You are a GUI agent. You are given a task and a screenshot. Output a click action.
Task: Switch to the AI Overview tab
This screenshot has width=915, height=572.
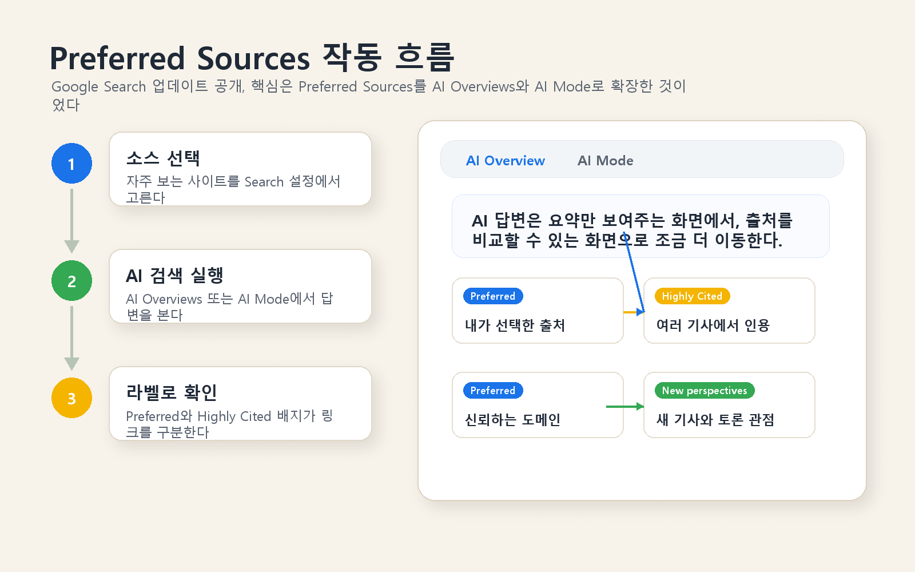(506, 161)
